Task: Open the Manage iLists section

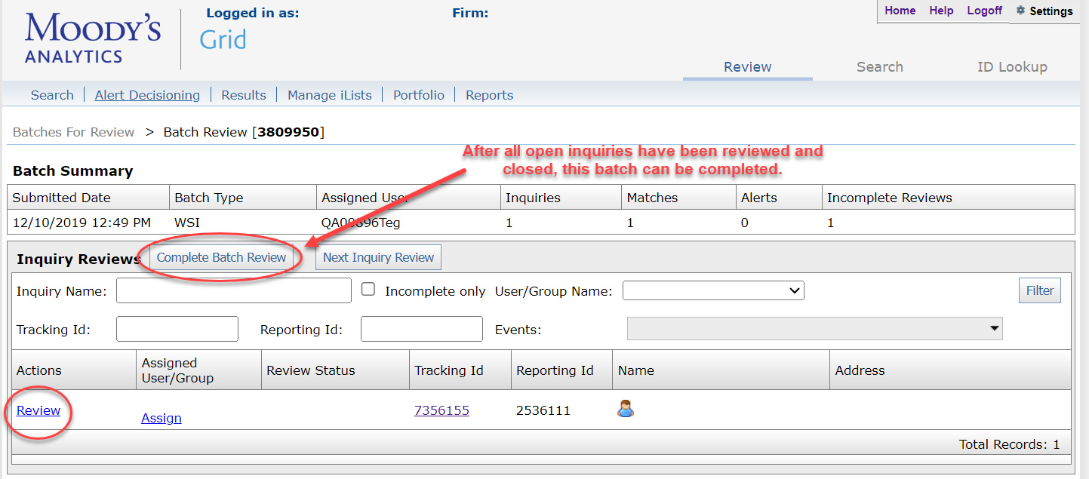Action: (x=329, y=94)
